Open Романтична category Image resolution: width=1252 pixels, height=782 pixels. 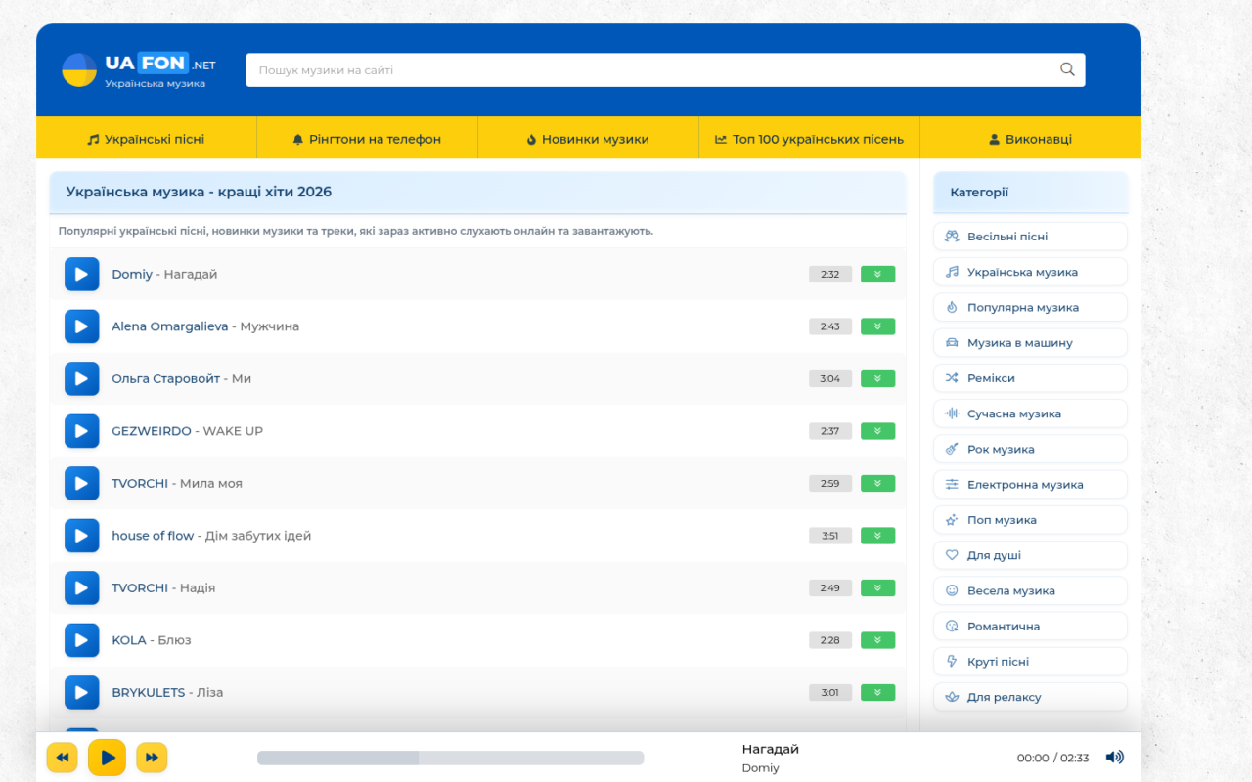[1030, 626]
